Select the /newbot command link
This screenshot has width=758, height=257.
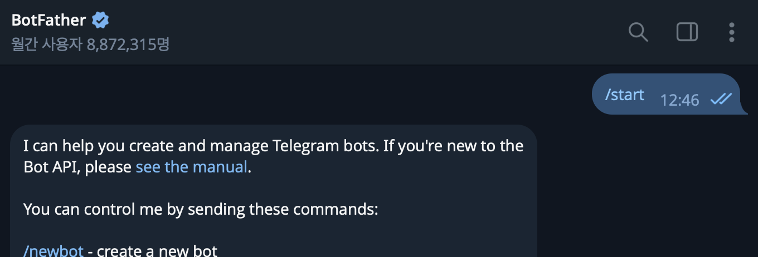(54, 250)
